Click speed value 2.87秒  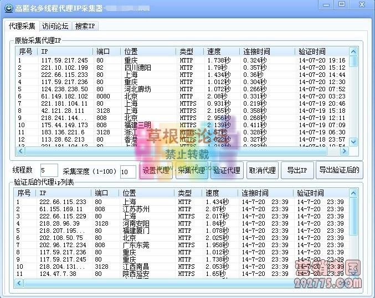pos(215,209)
